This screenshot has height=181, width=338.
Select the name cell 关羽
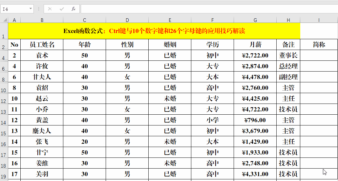coord(42,174)
